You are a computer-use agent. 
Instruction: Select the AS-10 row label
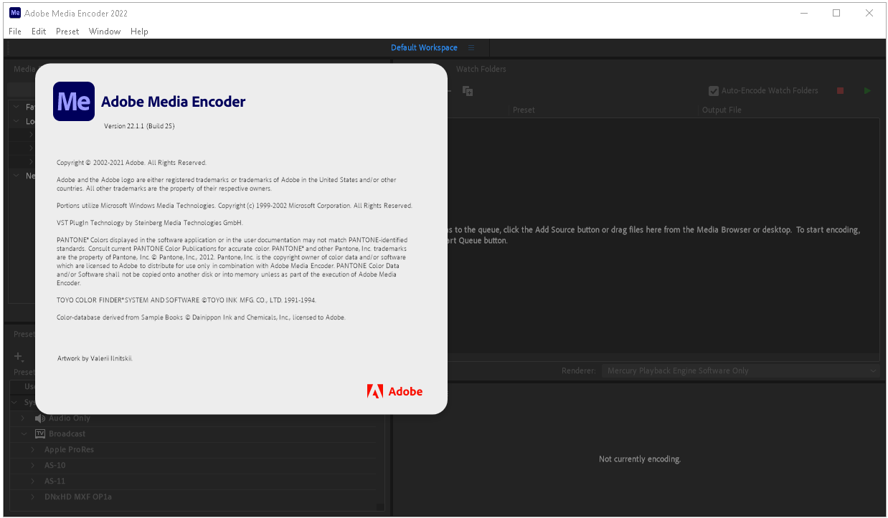tap(55, 466)
